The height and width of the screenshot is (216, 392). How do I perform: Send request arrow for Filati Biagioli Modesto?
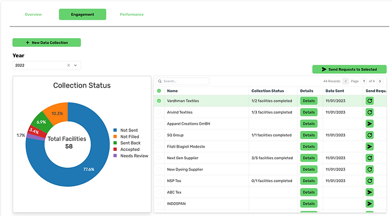coord(370,146)
